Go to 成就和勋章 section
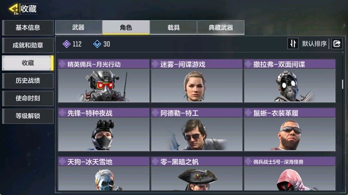The width and height of the screenshot is (348, 195). coord(28,45)
